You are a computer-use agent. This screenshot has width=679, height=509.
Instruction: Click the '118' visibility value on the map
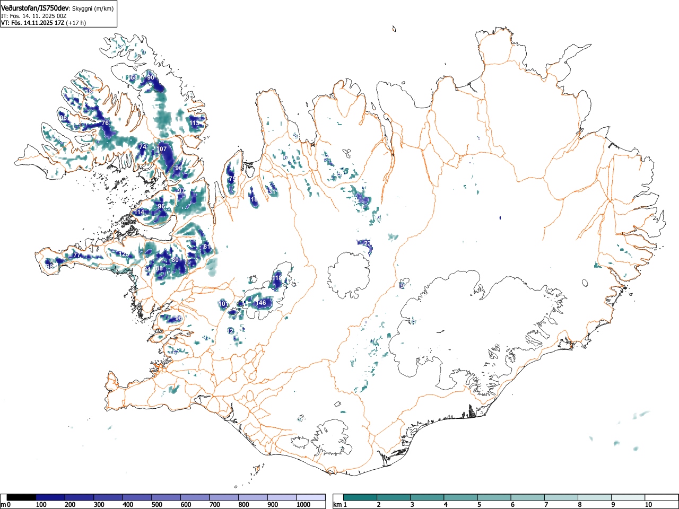277,278
